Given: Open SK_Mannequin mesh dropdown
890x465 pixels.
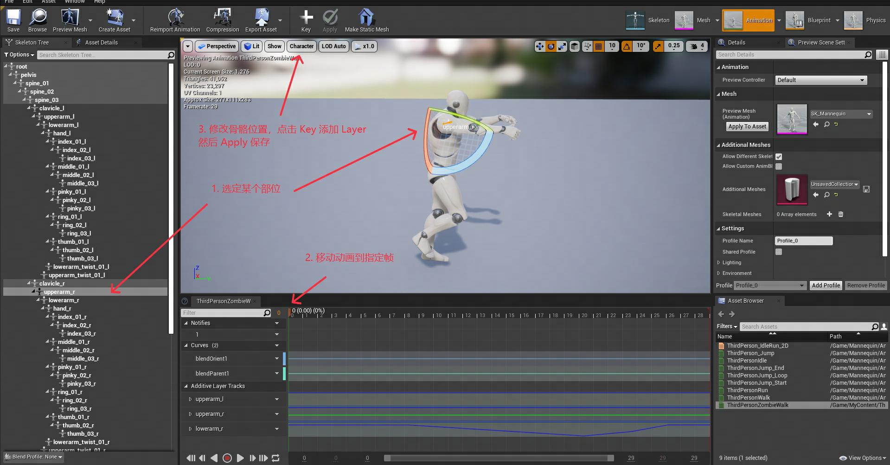Looking at the screenshot, I should (x=841, y=114).
